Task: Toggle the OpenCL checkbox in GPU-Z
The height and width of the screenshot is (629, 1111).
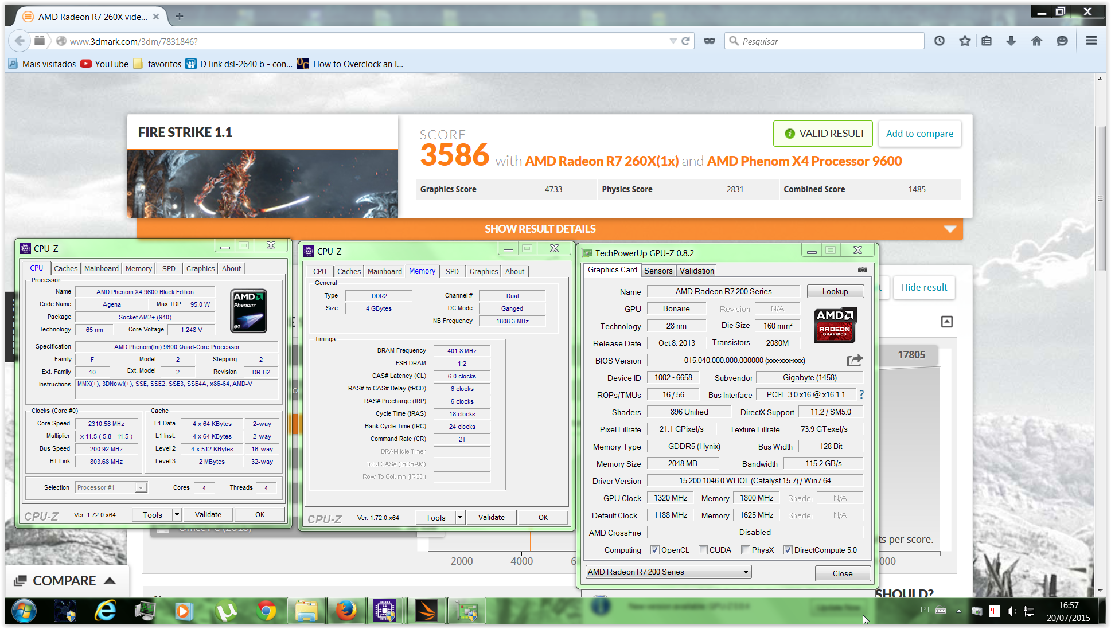Action: pos(654,550)
